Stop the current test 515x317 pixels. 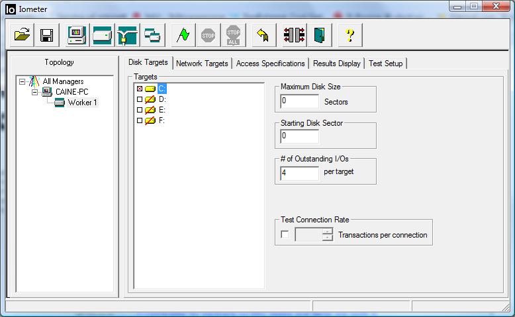(x=208, y=35)
